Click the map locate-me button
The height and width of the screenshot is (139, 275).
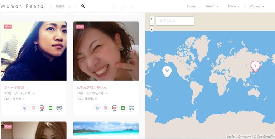tap(152, 29)
